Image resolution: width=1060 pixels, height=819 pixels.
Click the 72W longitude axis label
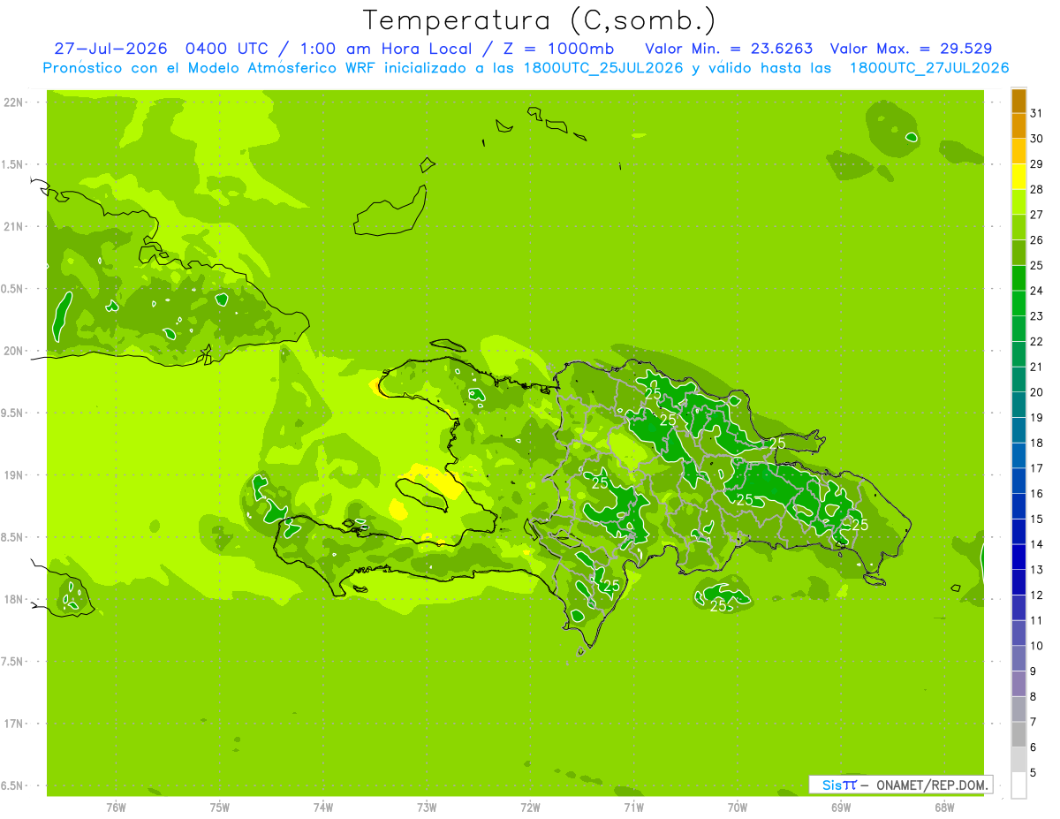(x=530, y=808)
